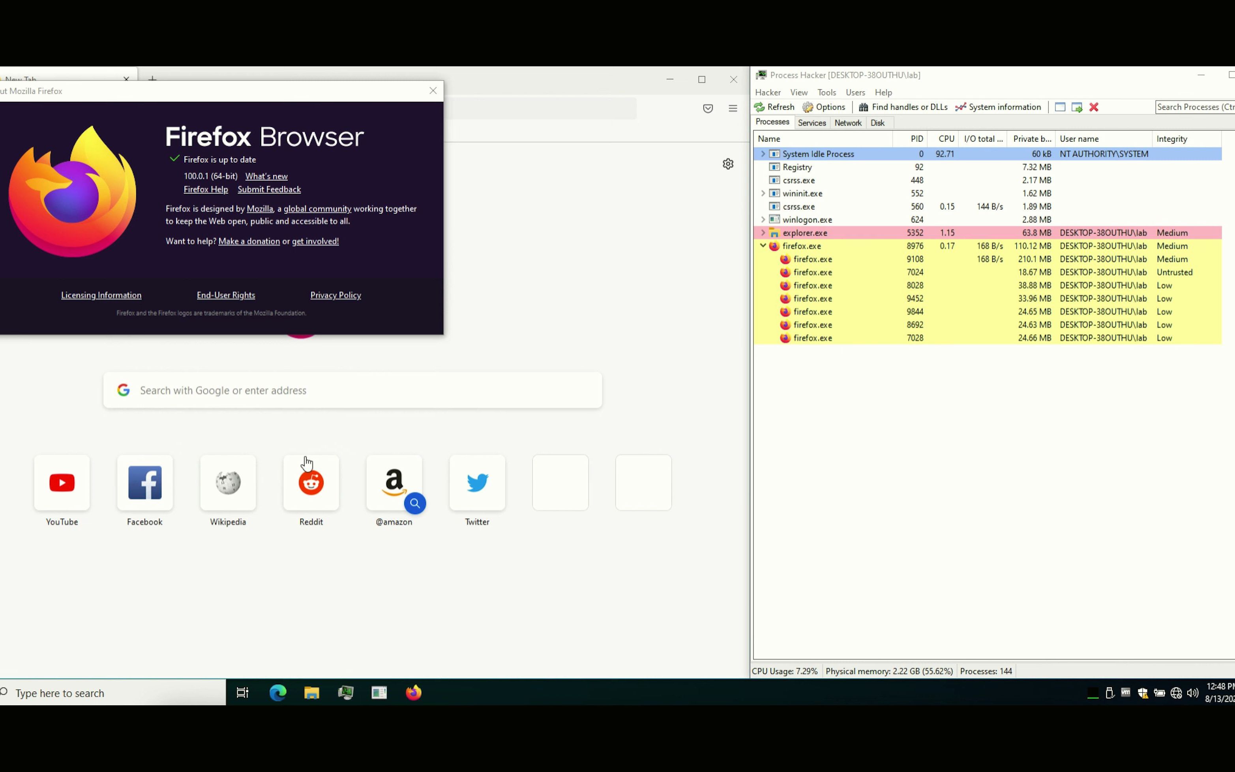Click Privacy Policy button
The width and height of the screenshot is (1235, 772).
[335, 294]
